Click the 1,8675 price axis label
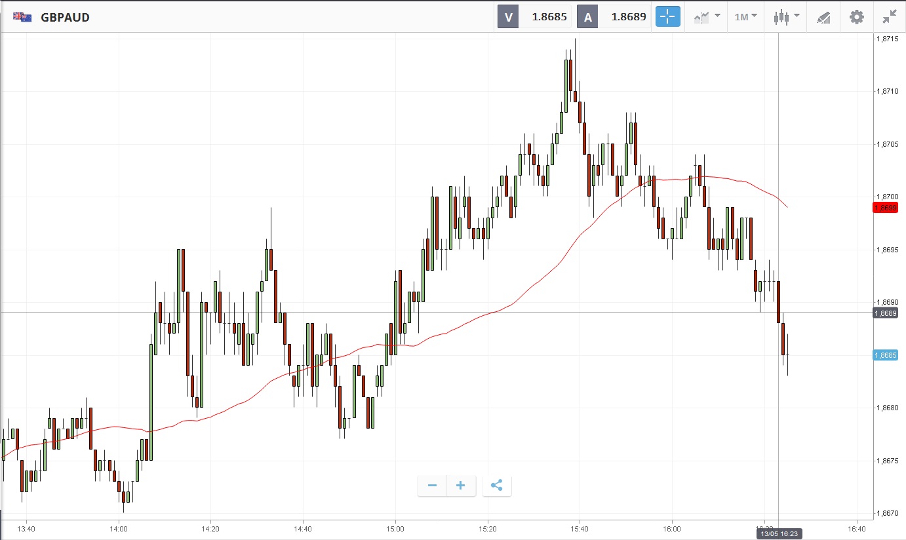The height and width of the screenshot is (540, 906). pos(887,461)
